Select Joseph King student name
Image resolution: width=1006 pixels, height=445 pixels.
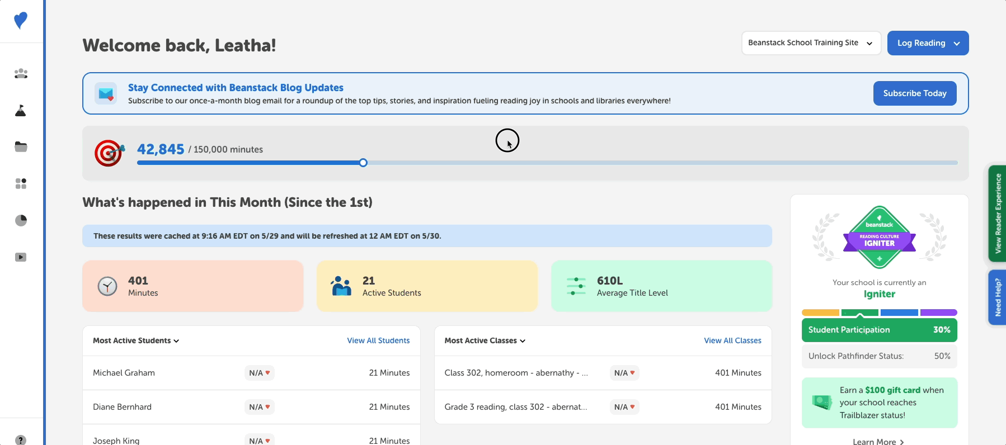tap(116, 441)
